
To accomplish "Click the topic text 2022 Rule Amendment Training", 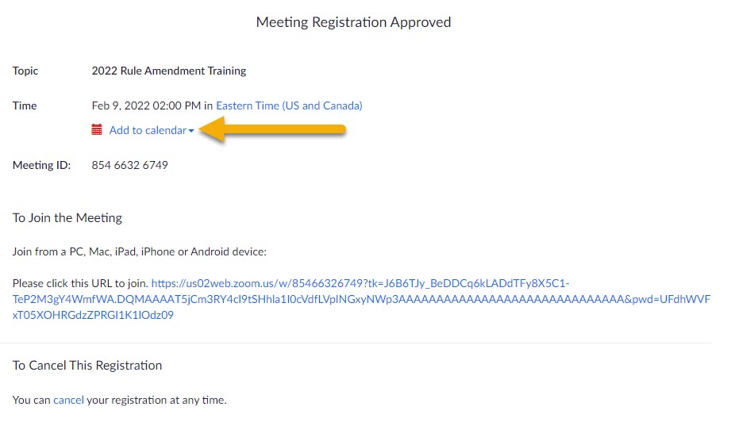I will (x=169, y=71).
